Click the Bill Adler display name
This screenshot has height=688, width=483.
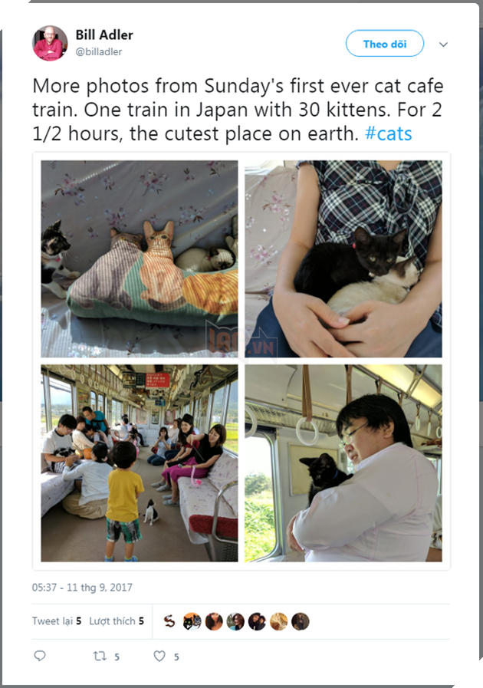pyautogui.click(x=104, y=35)
